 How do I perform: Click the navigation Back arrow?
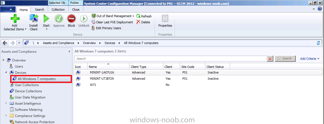coord(5,43)
